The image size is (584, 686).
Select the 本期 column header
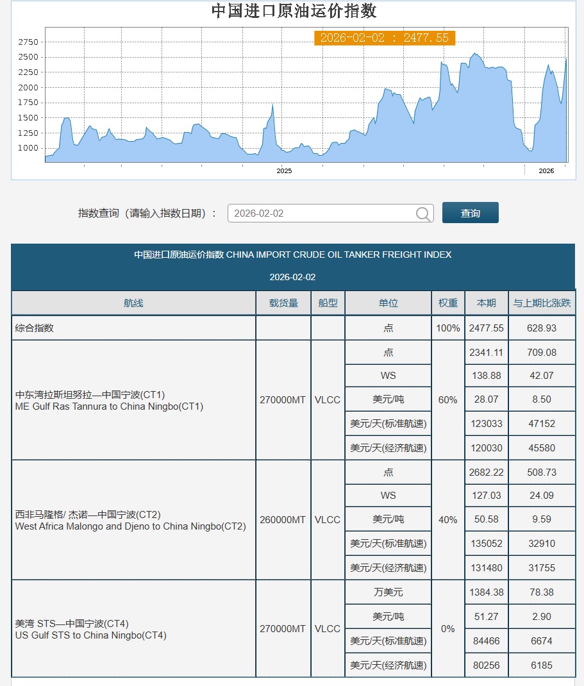(x=487, y=303)
